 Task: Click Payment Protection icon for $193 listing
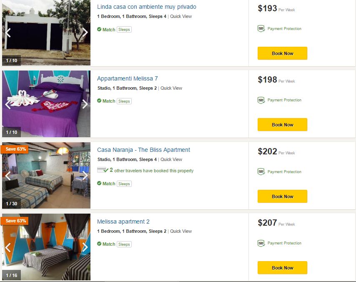(x=261, y=29)
